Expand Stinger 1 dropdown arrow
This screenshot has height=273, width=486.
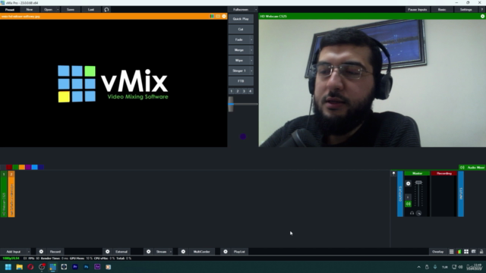tap(251, 71)
